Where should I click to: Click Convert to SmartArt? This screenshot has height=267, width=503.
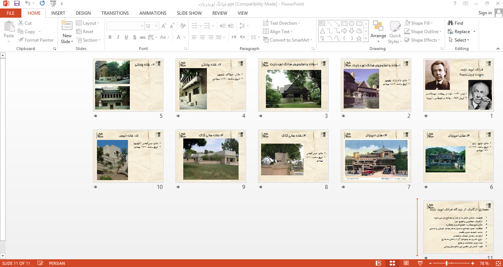point(288,40)
